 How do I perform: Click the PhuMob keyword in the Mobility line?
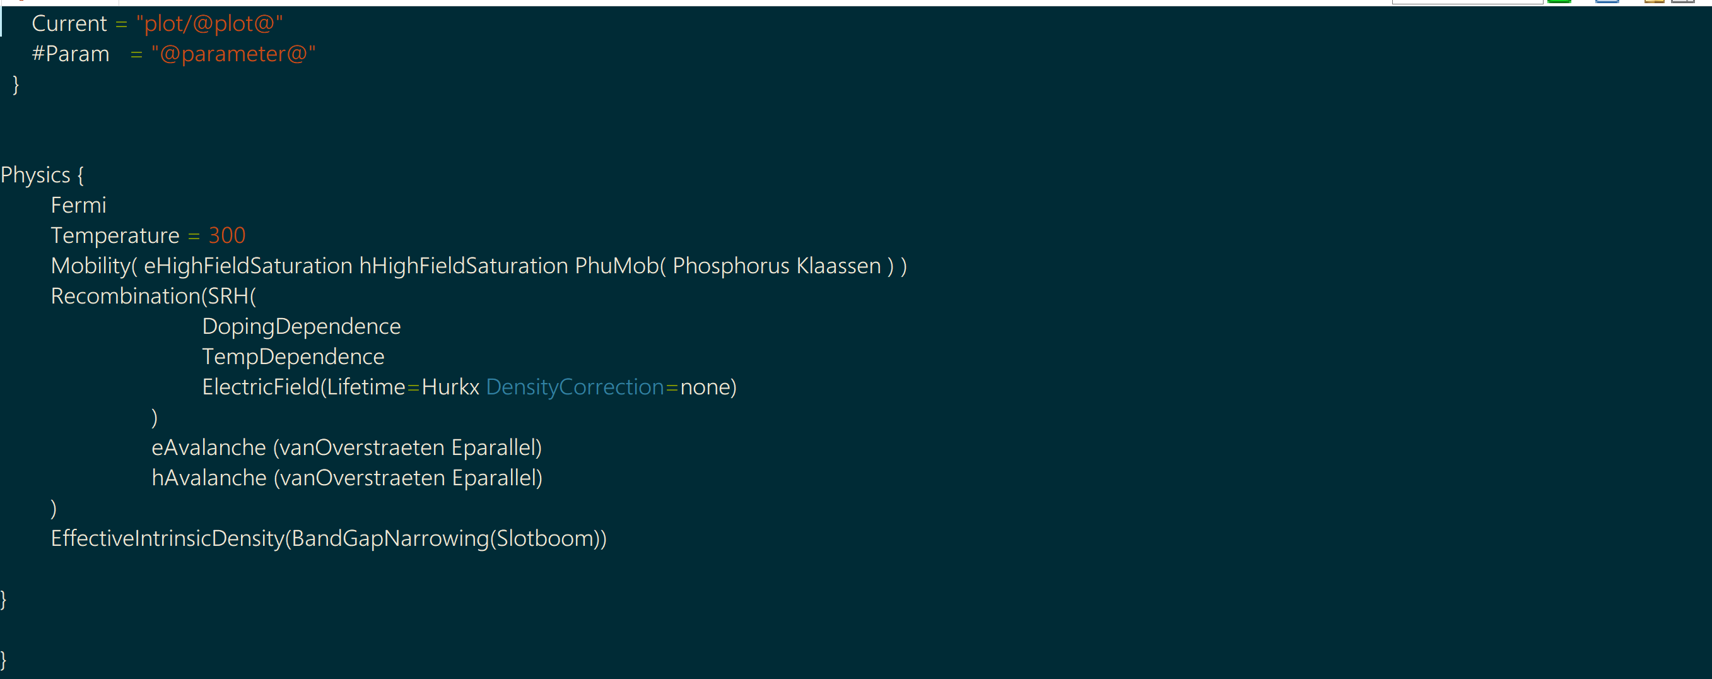[616, 266]
